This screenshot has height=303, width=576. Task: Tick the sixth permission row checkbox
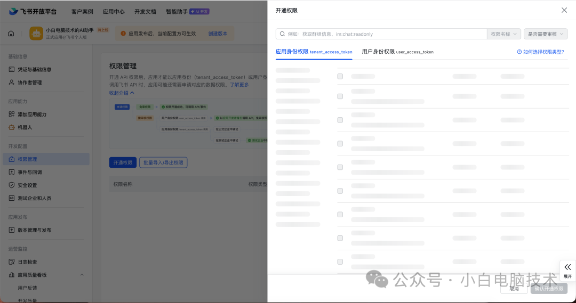340,191
